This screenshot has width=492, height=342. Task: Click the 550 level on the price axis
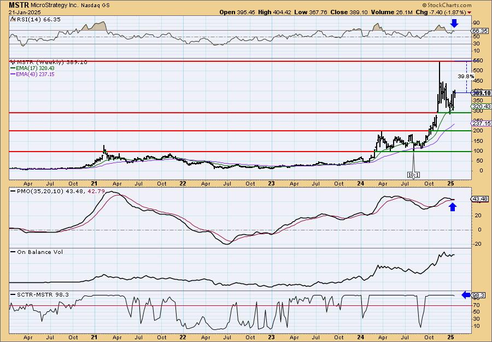[478, 60]
